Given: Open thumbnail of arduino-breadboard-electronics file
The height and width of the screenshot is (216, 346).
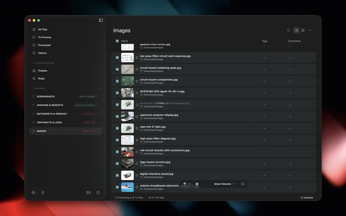Looking at the screenshot, I should click(127, 187).
